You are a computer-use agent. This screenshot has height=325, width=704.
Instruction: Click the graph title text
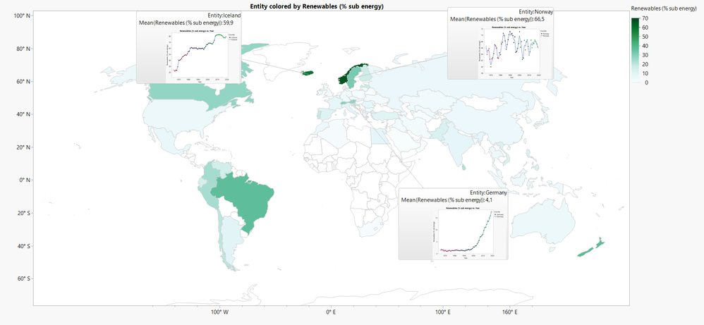[x=317, y=6]
